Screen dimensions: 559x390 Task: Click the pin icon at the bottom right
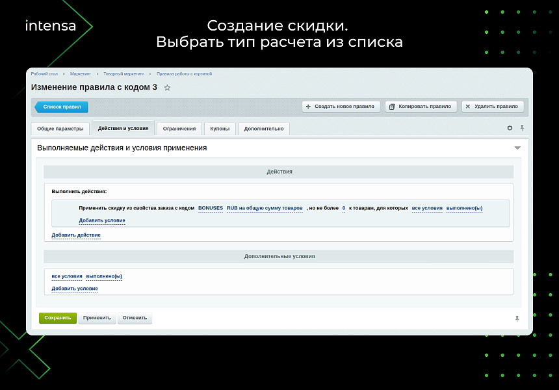point(517,318)
